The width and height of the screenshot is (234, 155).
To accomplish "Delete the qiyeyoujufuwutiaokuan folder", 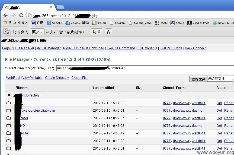I will [x=219, y=111].
